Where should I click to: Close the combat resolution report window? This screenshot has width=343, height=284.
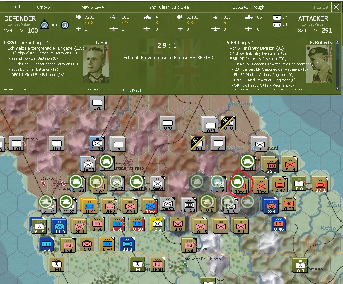(x=336, y=7)
